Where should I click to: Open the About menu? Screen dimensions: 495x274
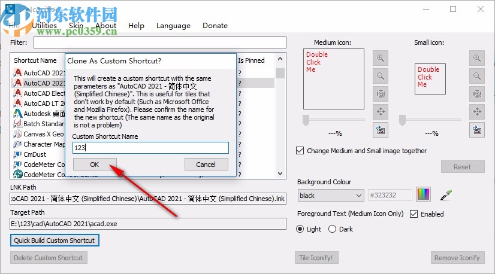(x=105, y=26)
